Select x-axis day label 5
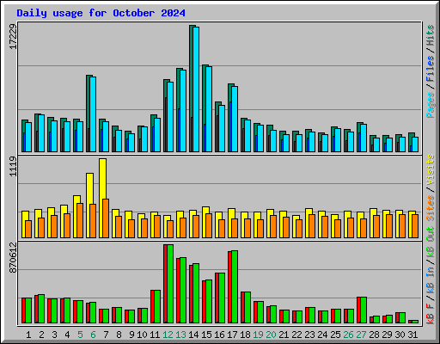Viewport: 440px width, 344px height. click(x=80, y=335)
